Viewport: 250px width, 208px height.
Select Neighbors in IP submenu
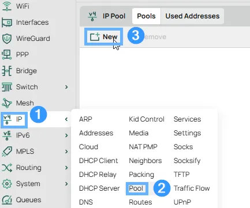point(145,161)
